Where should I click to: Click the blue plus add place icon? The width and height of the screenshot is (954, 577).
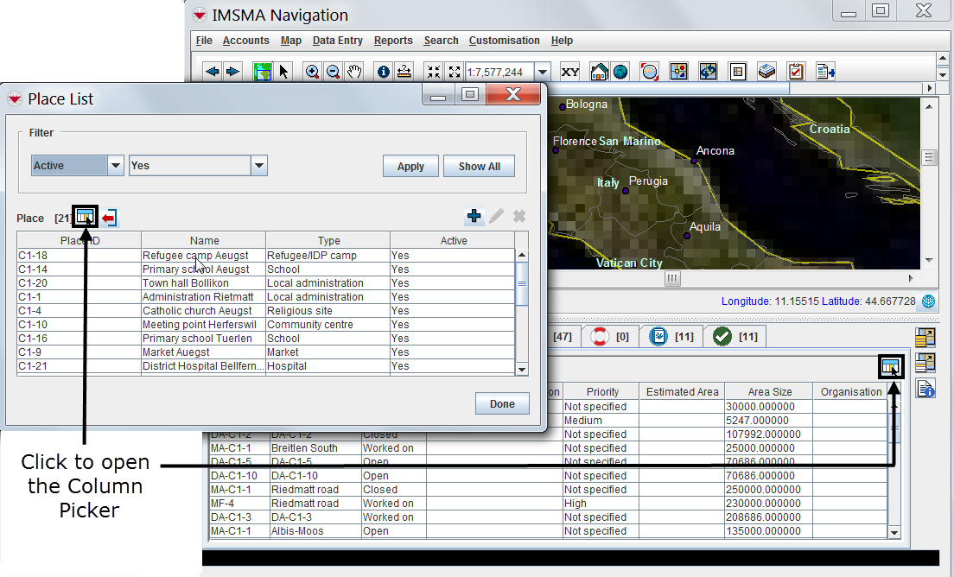point(474,217)
